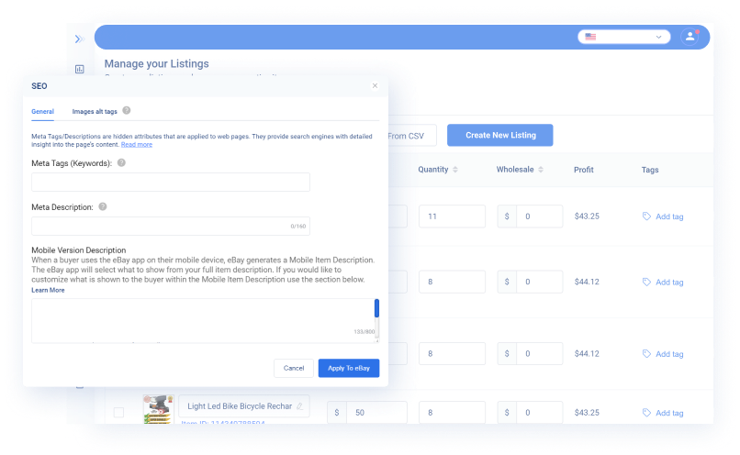
Task: Click help icon beside Meta Description
Action: [x=103, y=206]
